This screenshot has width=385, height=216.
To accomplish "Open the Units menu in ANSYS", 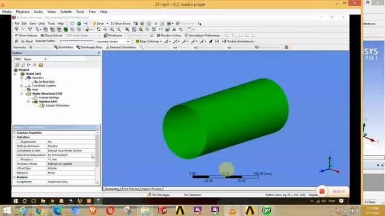I will (42, 23).
